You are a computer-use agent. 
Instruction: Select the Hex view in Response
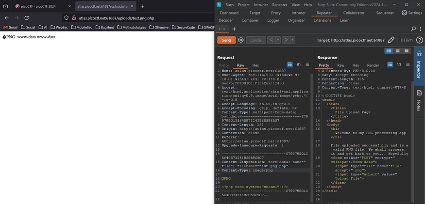[356, 65]
